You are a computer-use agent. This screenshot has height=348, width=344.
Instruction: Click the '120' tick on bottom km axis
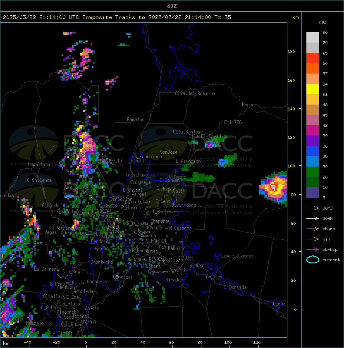click(x=257, y=343)
